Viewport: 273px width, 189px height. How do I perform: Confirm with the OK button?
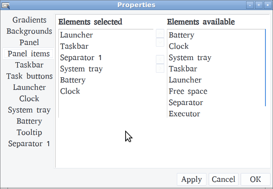tap(255, 179)
